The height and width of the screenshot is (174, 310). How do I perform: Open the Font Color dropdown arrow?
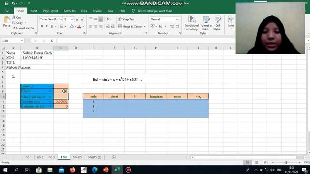(x=83, y=27)
